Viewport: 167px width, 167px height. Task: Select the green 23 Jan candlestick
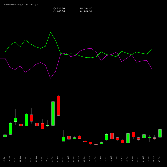coord(26,120)
